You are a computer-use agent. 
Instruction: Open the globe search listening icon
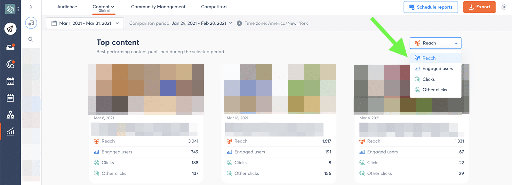point(10,64)
